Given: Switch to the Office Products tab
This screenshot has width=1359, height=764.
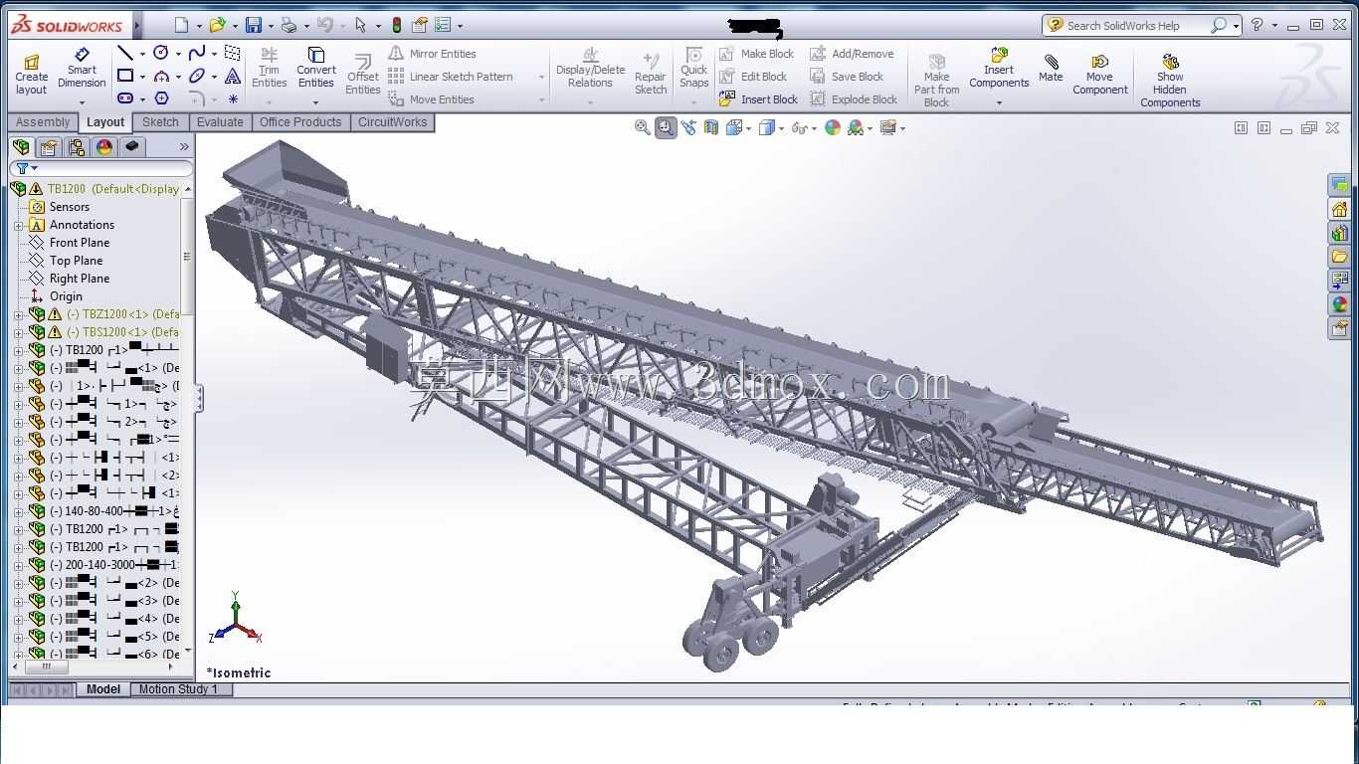Looking at the screenshot, I should 300,122.
